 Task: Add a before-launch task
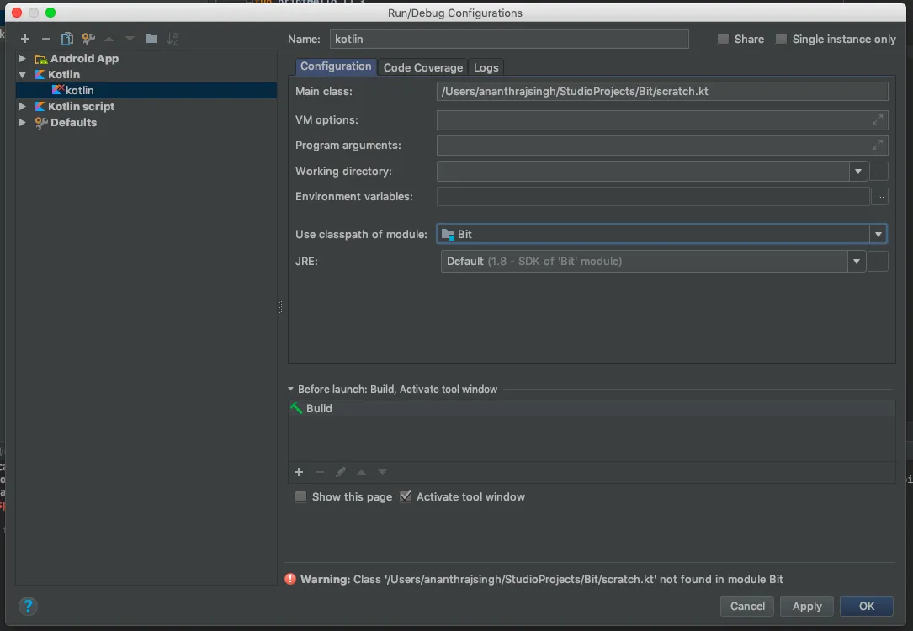[x=299, y=472]
